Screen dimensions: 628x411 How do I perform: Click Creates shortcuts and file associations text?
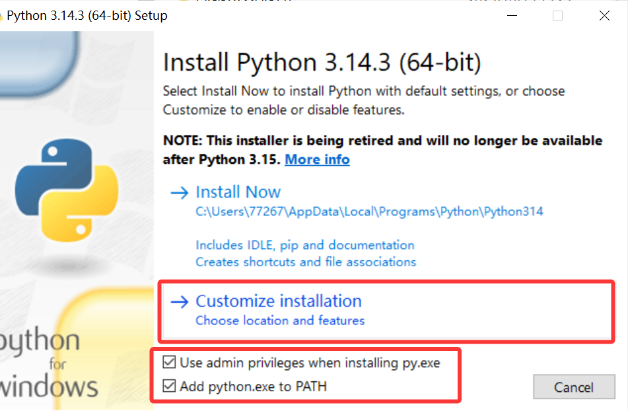[306, 262]
